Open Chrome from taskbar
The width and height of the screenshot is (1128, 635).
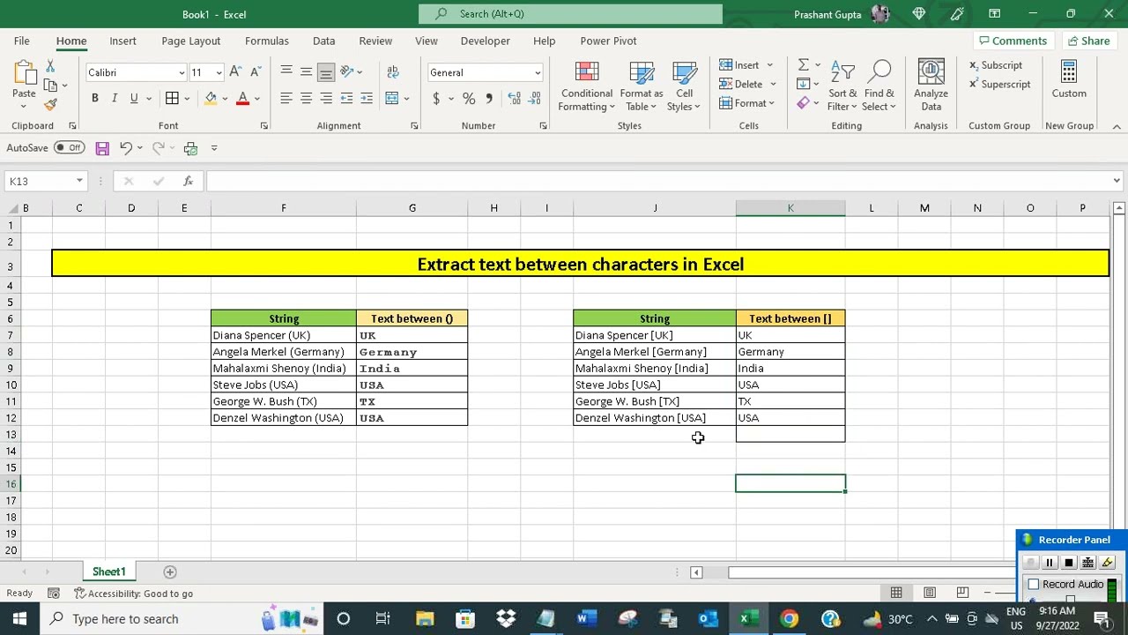coord(789,619)
